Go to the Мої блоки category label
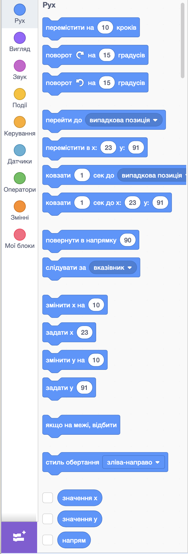 pos(20,246)
